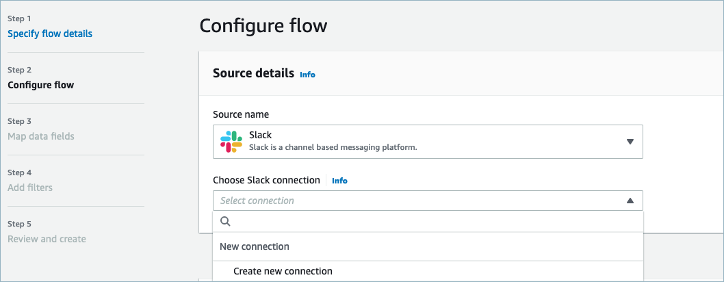Viewport: 724px width, 282px height.
Task: Open Info link beside Choose Slack connection
Action: coord(339,181)
